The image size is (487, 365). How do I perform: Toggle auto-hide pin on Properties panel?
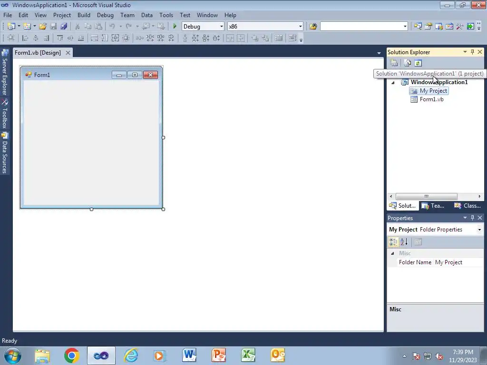pyautogui.click(x=472, y=218)
